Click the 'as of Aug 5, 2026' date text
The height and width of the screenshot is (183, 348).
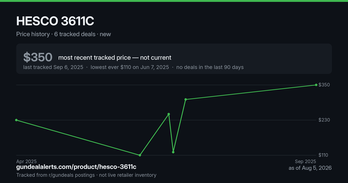coord(310,168)
